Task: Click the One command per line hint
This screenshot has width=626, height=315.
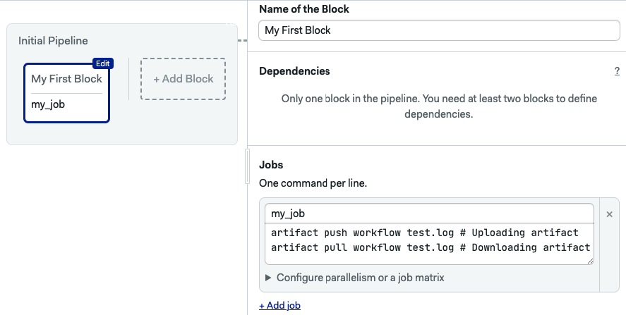Action: 313,183
